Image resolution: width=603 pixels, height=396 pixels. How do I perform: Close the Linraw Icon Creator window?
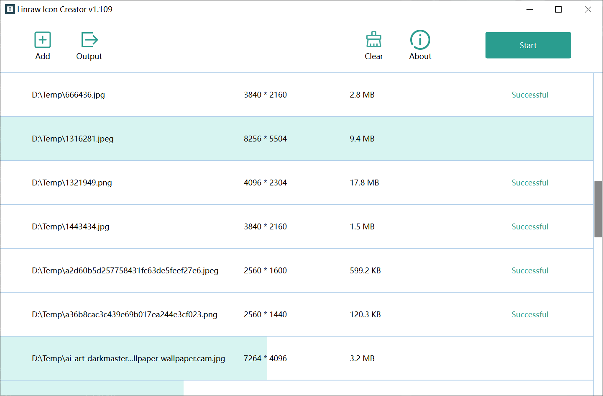(x=588, y=9)
